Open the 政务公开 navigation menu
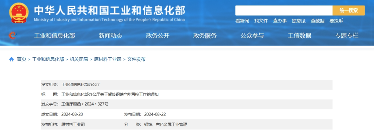 click(158, 36)
